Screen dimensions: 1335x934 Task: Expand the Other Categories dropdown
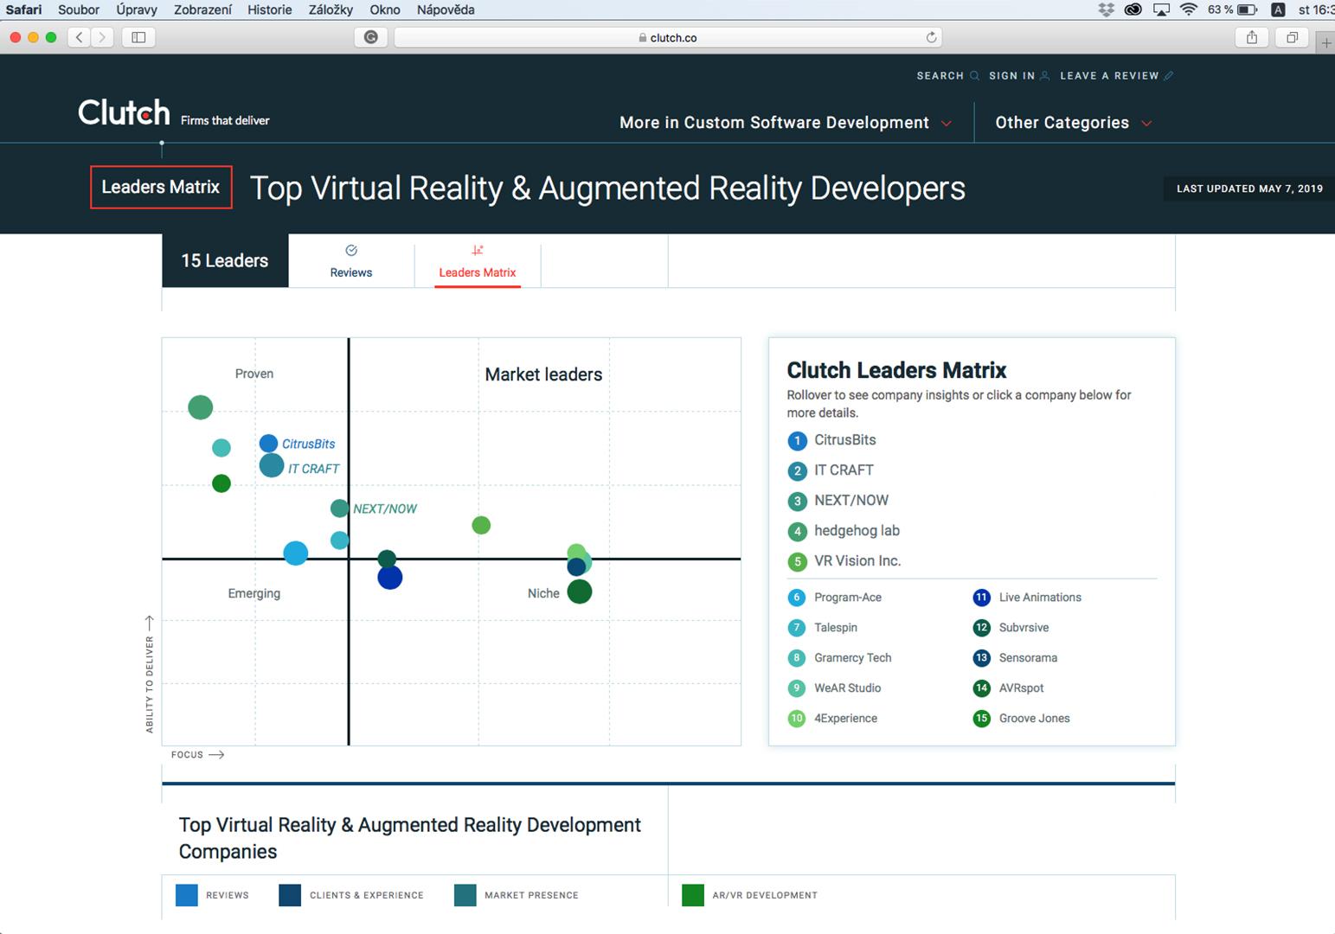[1073, 123]
